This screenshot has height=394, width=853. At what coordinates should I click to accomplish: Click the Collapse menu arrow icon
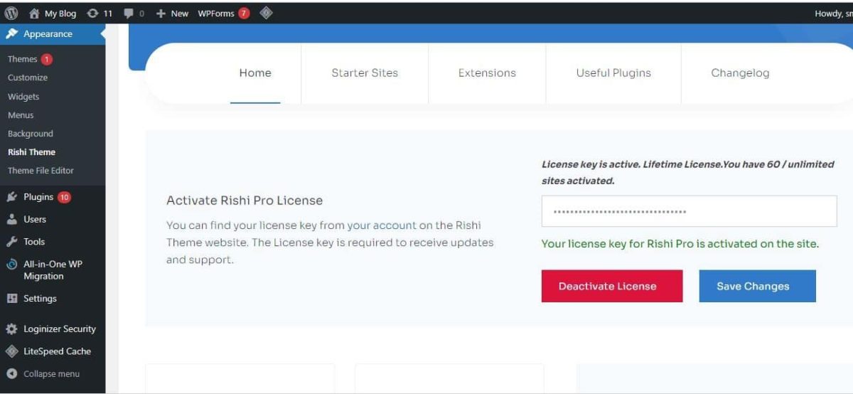[x=12, y=373]
